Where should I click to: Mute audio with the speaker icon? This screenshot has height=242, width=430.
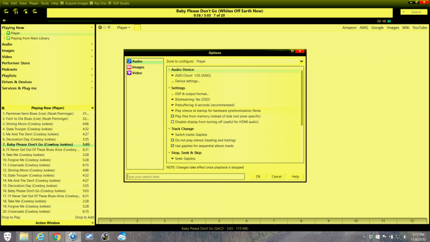click(4, 21)
